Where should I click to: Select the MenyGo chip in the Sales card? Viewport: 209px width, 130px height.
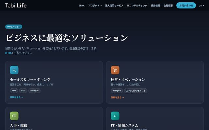[34, 91]
